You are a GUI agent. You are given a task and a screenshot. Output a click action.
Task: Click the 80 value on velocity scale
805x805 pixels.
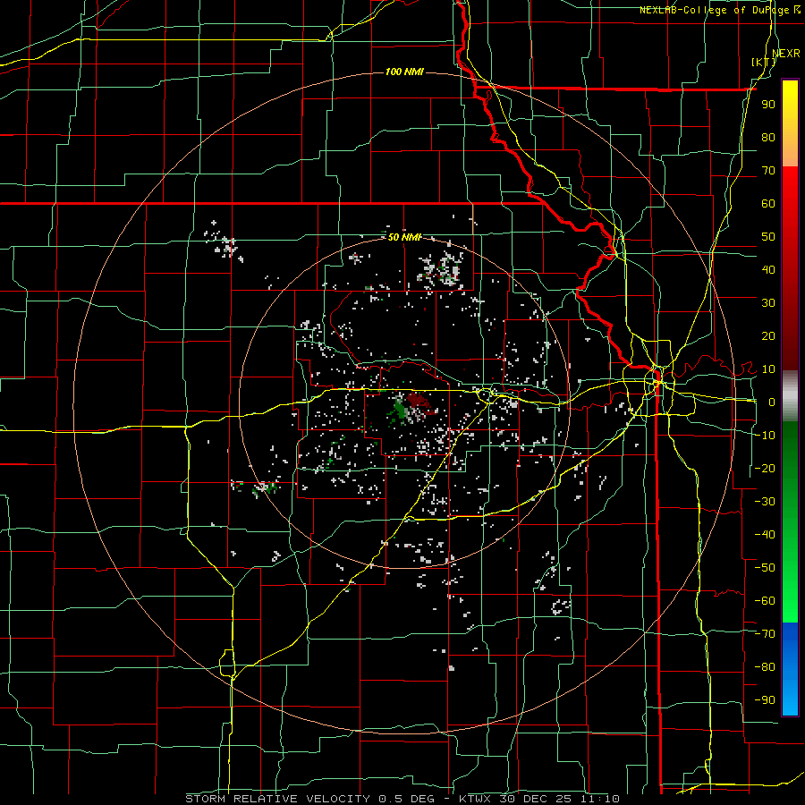[768, 137]
